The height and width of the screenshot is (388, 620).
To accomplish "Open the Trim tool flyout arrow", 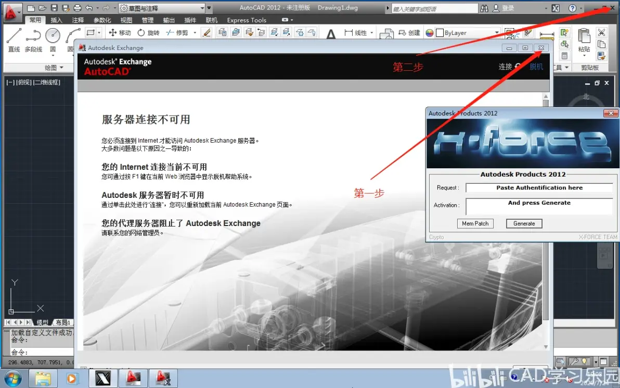I will tap(195, 32).
